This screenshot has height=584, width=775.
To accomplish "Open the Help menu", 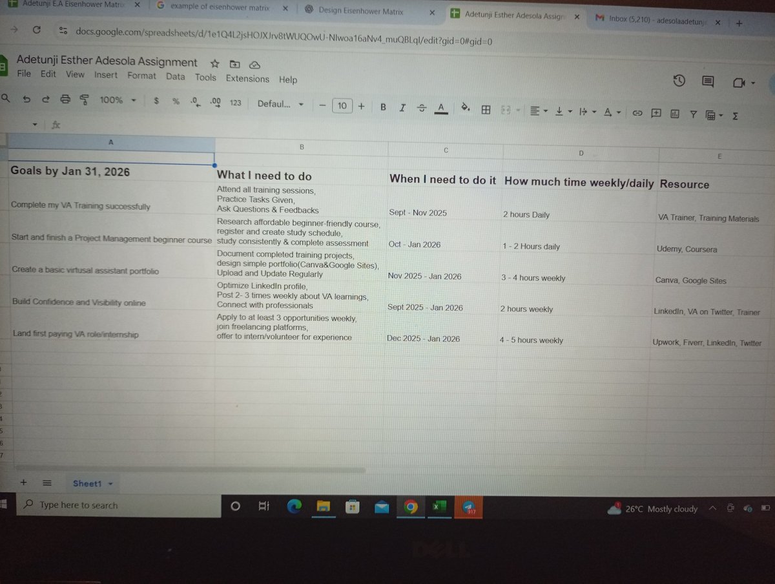I will coord(288,79).
